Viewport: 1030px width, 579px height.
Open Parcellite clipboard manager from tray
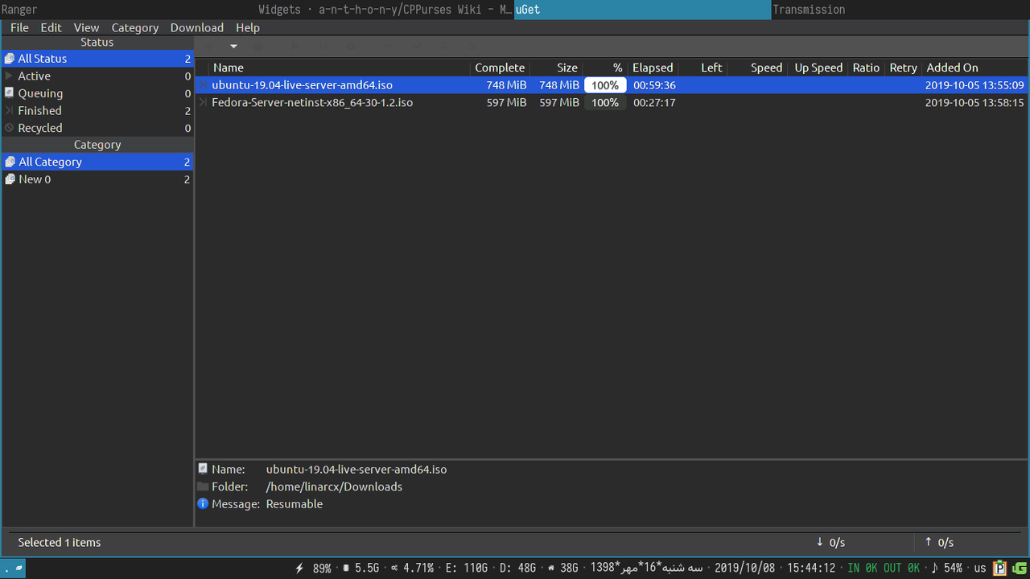point(999,568)
